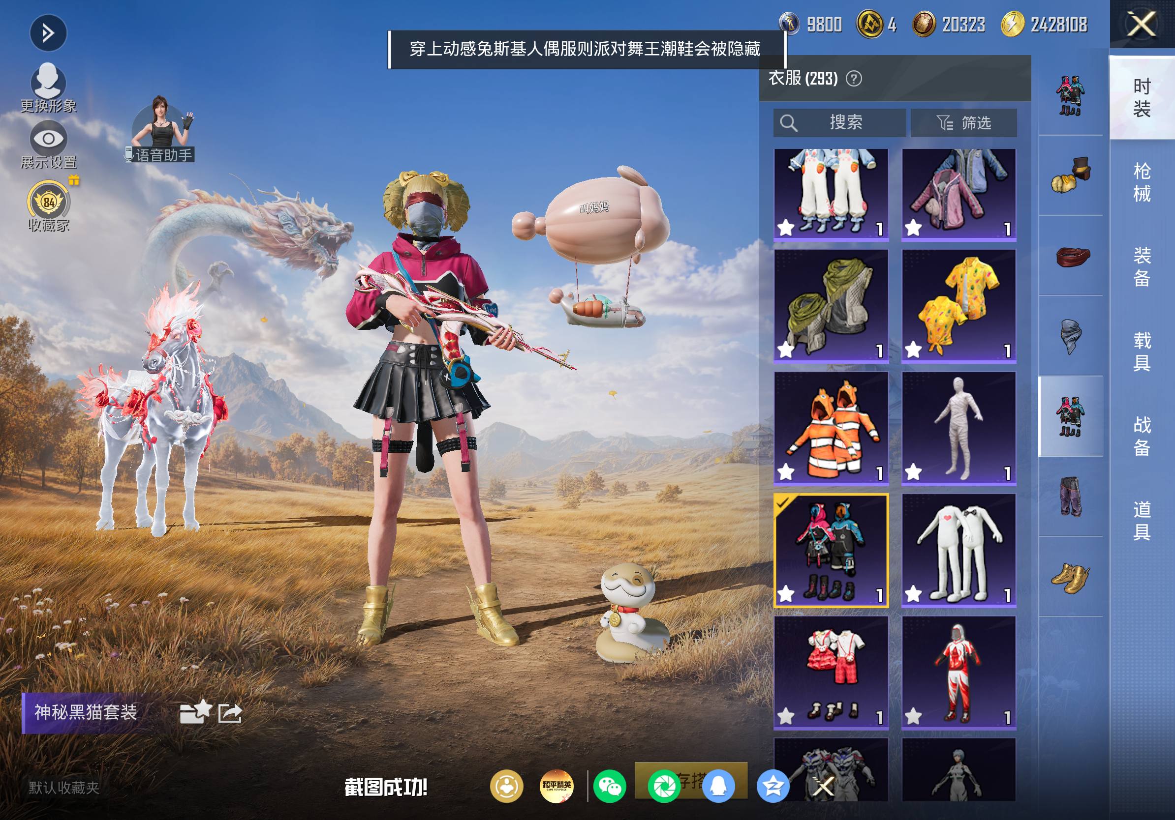Favorite the pink jacket with star

(914, 228)
